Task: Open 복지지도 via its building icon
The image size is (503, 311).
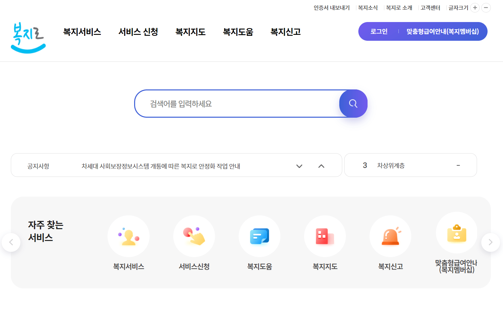Action: click(325, 236)
